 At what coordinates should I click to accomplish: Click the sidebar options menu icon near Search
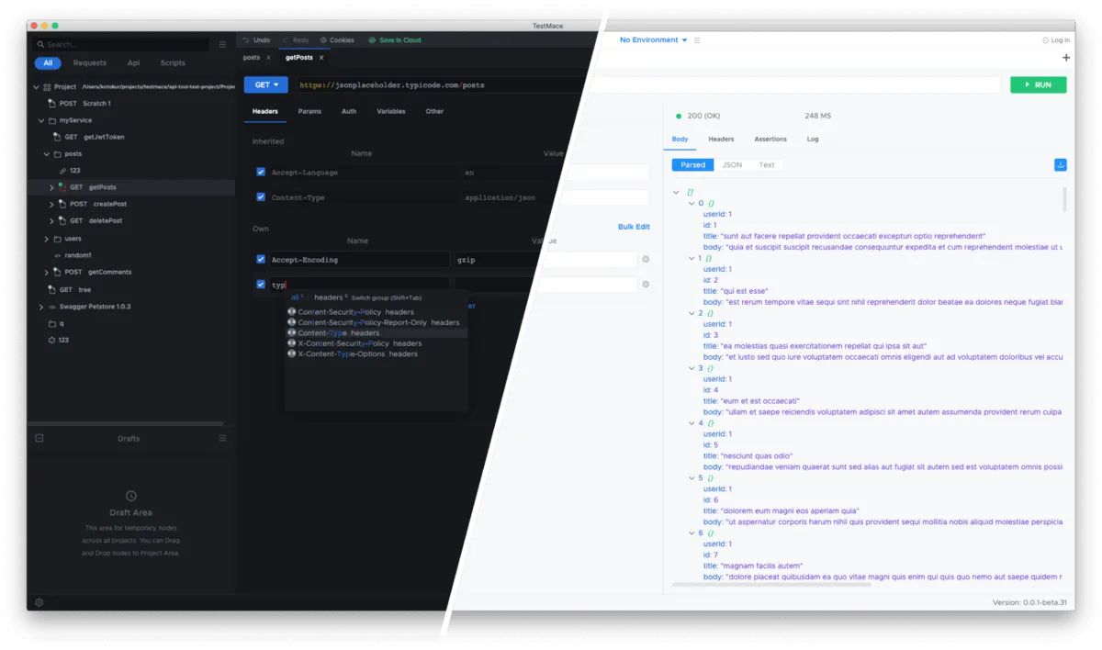click(x=221, y=43)
